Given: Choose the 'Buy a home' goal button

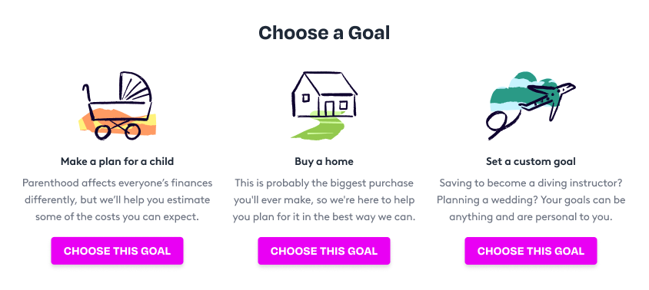Looking at the screenshot, I should 324,251.
